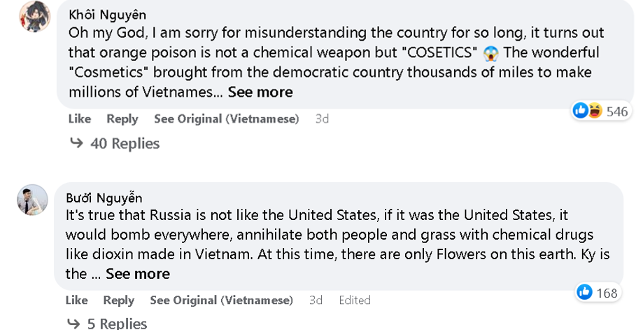The image size is (643, 330).
Task: Click the thumbs-up reaction icon beside 168
Action: [x=584, y=292]
